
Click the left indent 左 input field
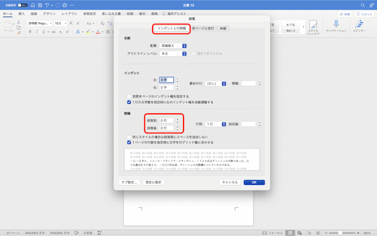pos(167,80)
